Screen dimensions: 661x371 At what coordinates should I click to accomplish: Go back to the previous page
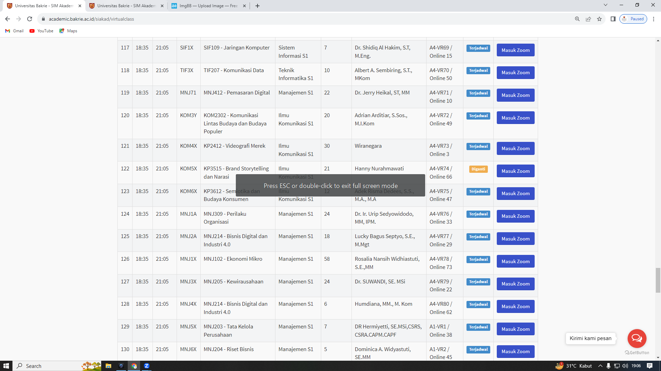click(8, 19)
